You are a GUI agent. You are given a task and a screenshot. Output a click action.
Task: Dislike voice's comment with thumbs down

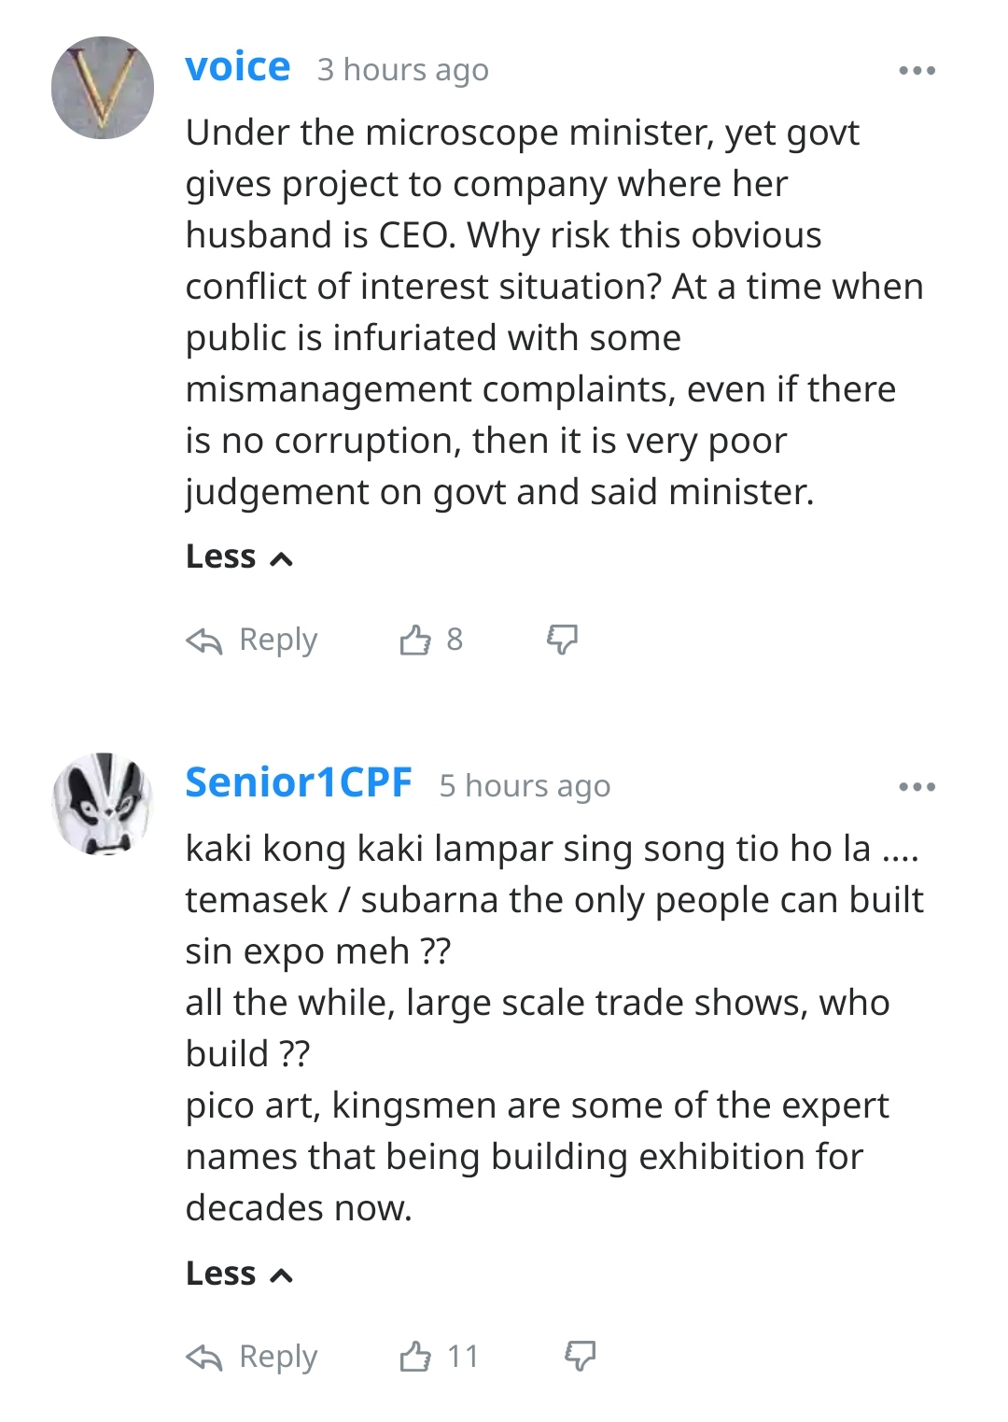tap(562, 640)
